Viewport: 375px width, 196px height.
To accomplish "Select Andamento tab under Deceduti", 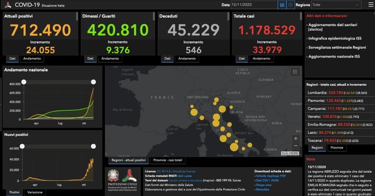I will (187, 58).
